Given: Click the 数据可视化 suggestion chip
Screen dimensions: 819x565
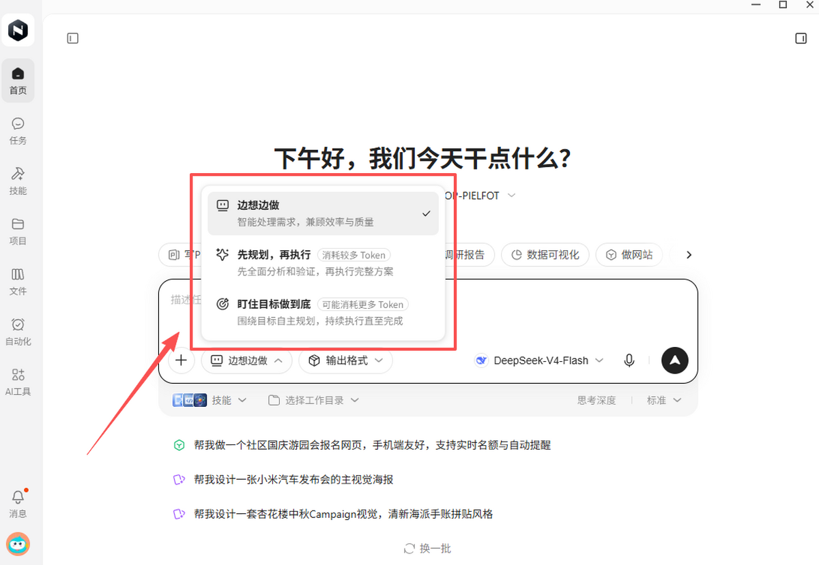Looking at the screenshot, I should click(x=545, y=255).
